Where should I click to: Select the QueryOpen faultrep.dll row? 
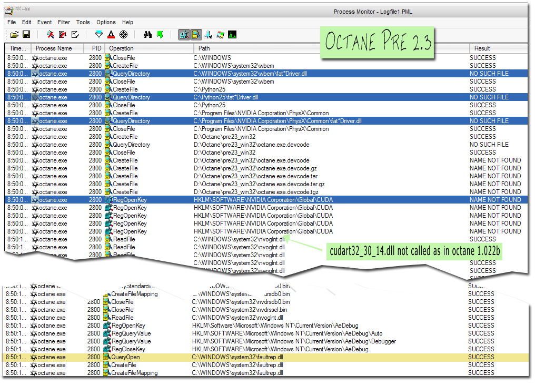coord(265,357)
